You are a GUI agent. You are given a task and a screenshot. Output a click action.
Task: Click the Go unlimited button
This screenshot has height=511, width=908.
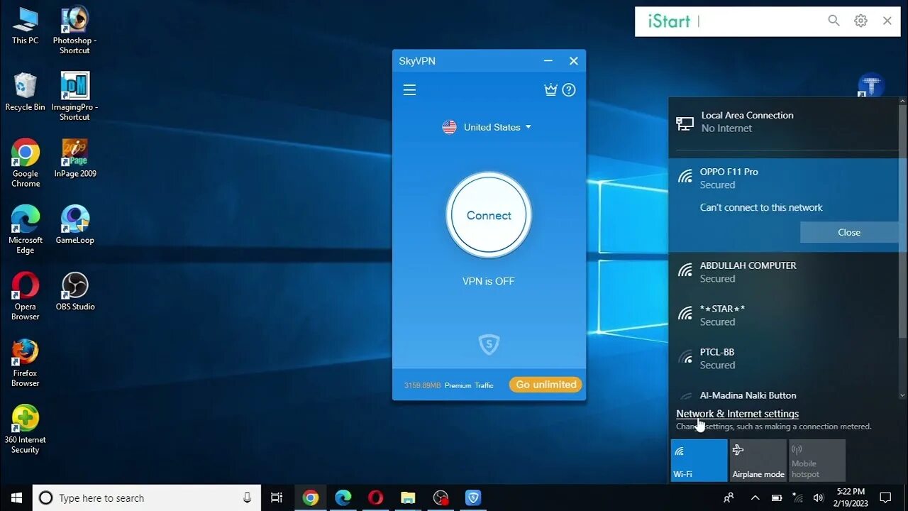[546, 385]
